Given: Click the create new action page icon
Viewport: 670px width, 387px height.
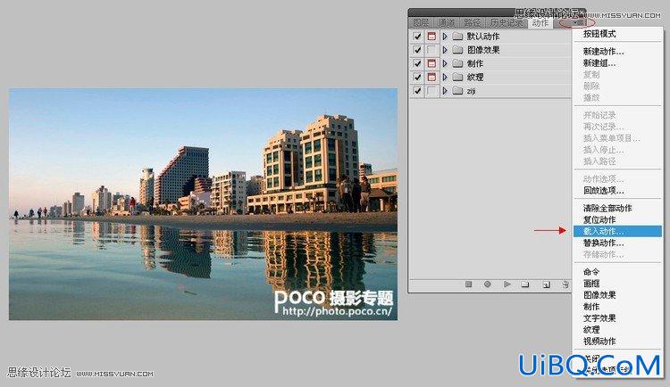Looking at the screenshot, I should tap(546, 284).
